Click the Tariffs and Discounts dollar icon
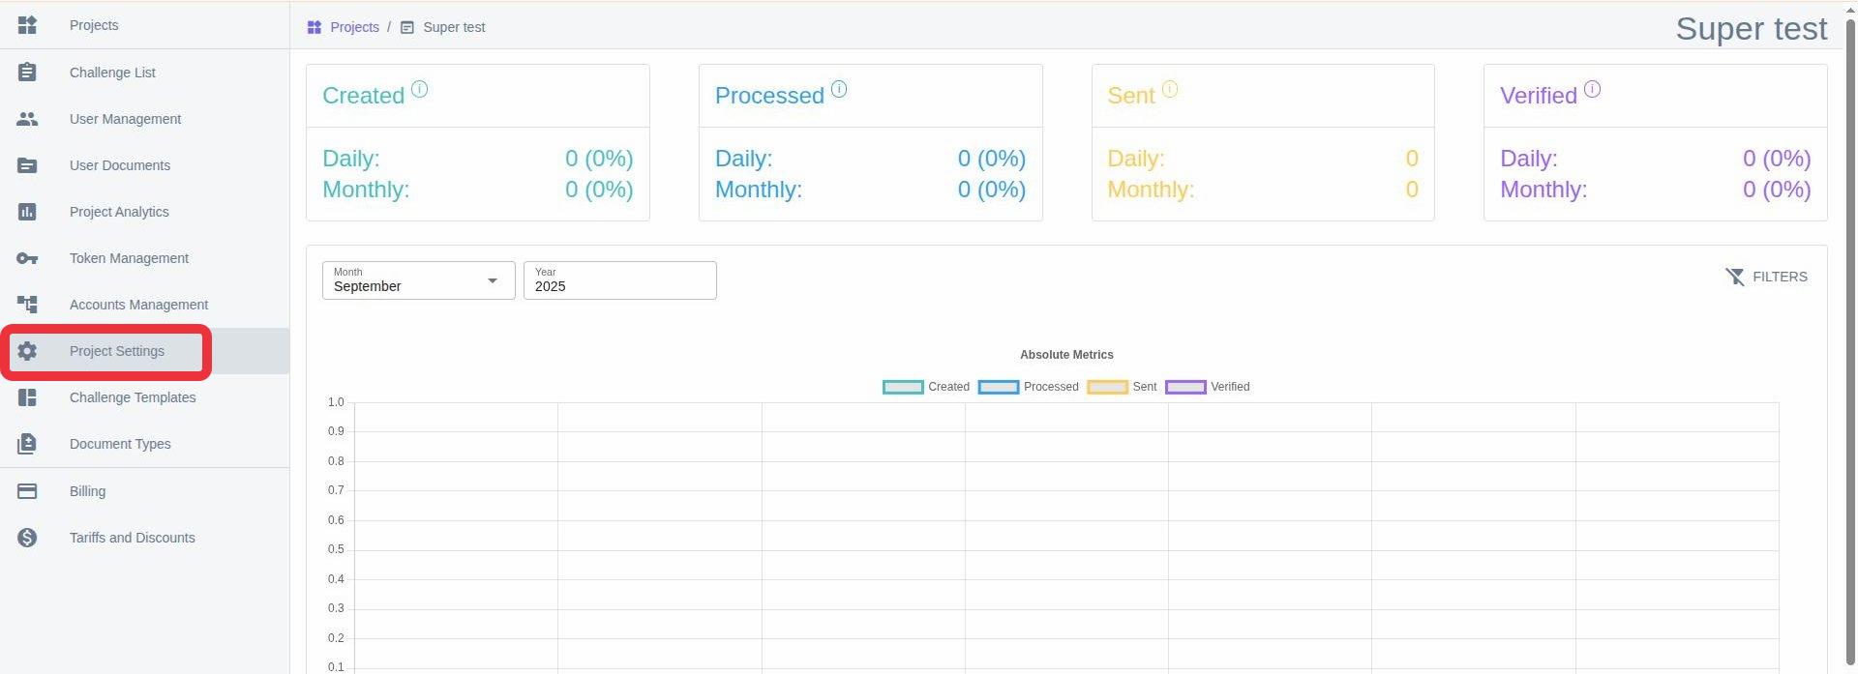 pos(27,538)
